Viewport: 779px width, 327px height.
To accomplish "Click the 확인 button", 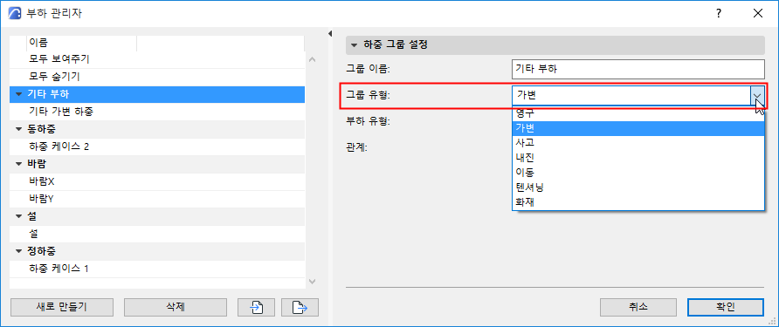I will 726,307.
